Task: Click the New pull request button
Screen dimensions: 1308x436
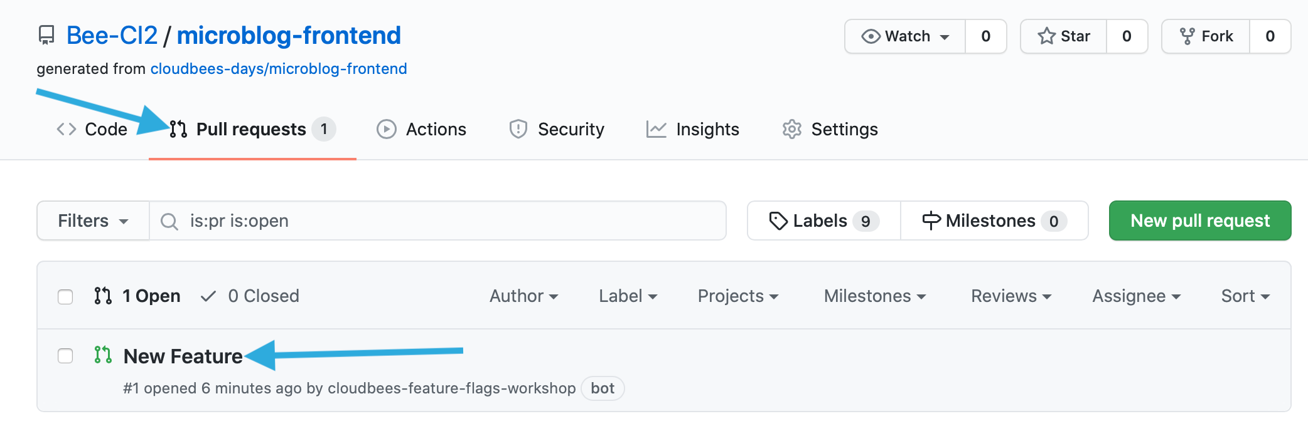Action: [x=1199, y=221]
